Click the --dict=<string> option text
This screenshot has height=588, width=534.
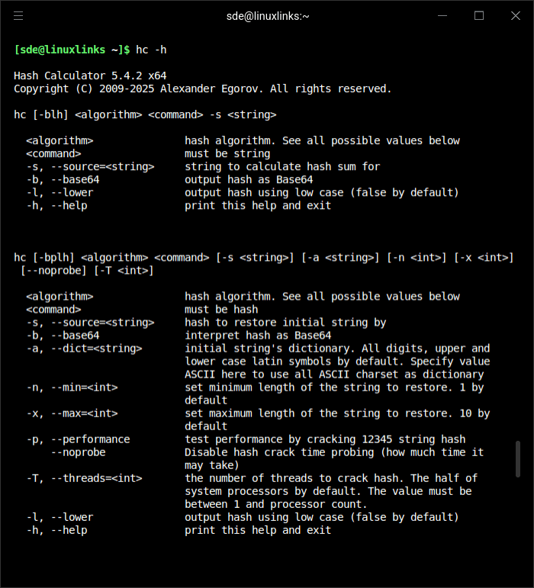[96, 349]
